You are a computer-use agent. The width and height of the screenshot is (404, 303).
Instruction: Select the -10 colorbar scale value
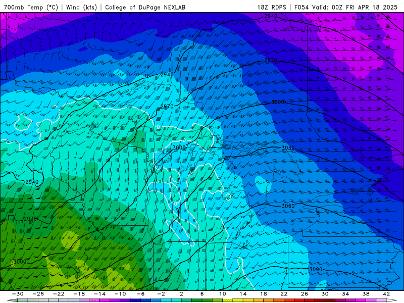tap(120, 294)
